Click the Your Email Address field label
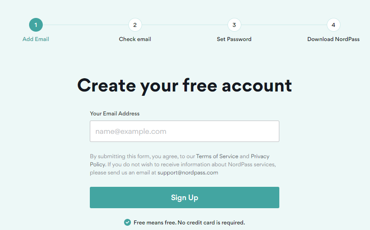Viewport: 370px width, 230px height. tap(115, 113)
